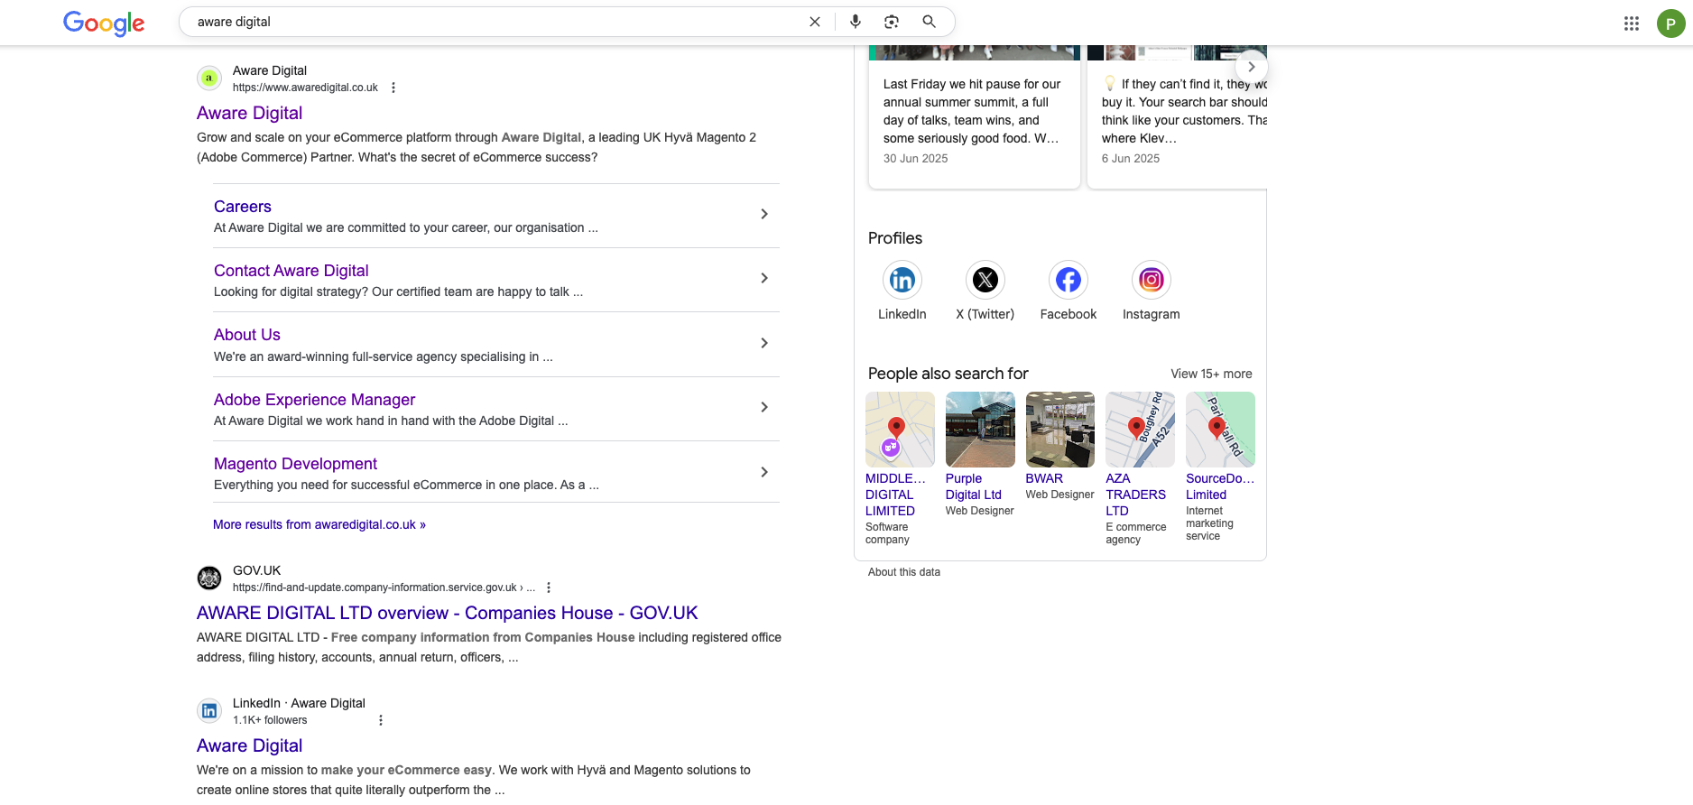Expand the Magento Development sitelink chevron
Screen dimensions: 1693x805
click(x=764, y=472)
